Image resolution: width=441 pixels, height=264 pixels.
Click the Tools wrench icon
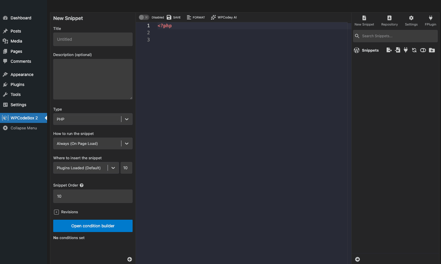(x=5, y=94)
